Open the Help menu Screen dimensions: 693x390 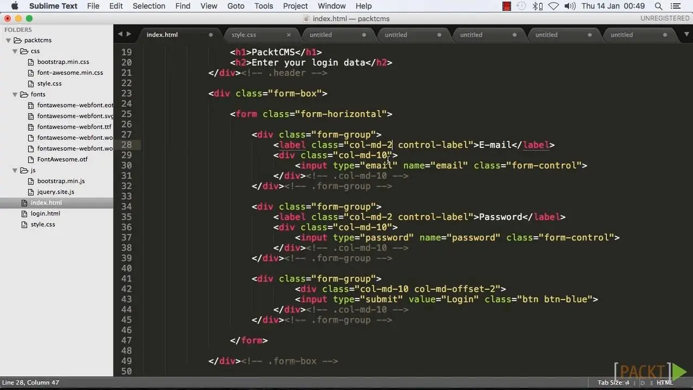point(364,6)
